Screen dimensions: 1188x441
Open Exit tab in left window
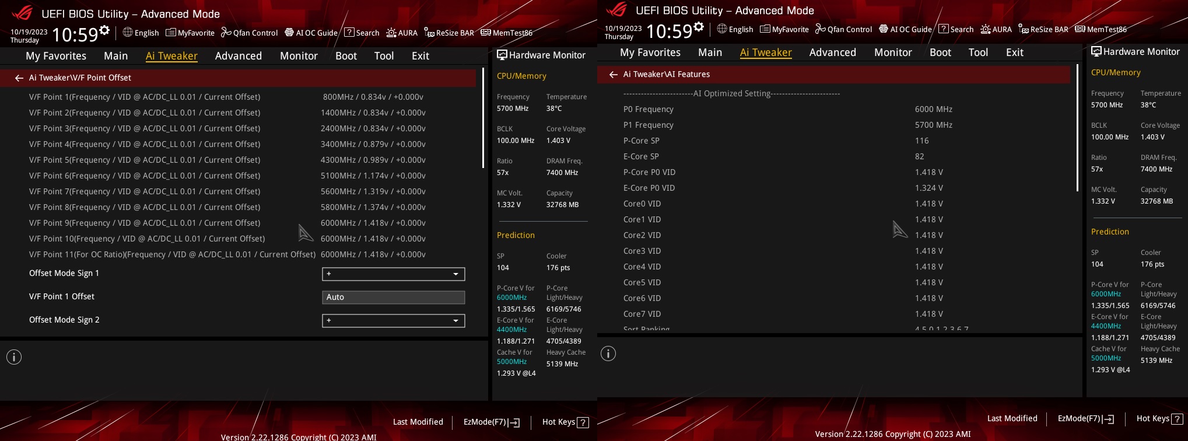point(420,55)
